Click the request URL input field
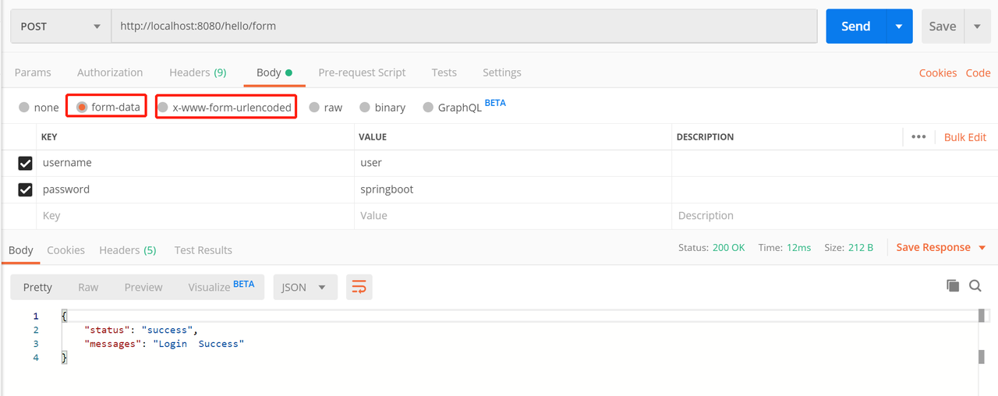The height and width of the screenshot is (396, 998). pos(464,26)
